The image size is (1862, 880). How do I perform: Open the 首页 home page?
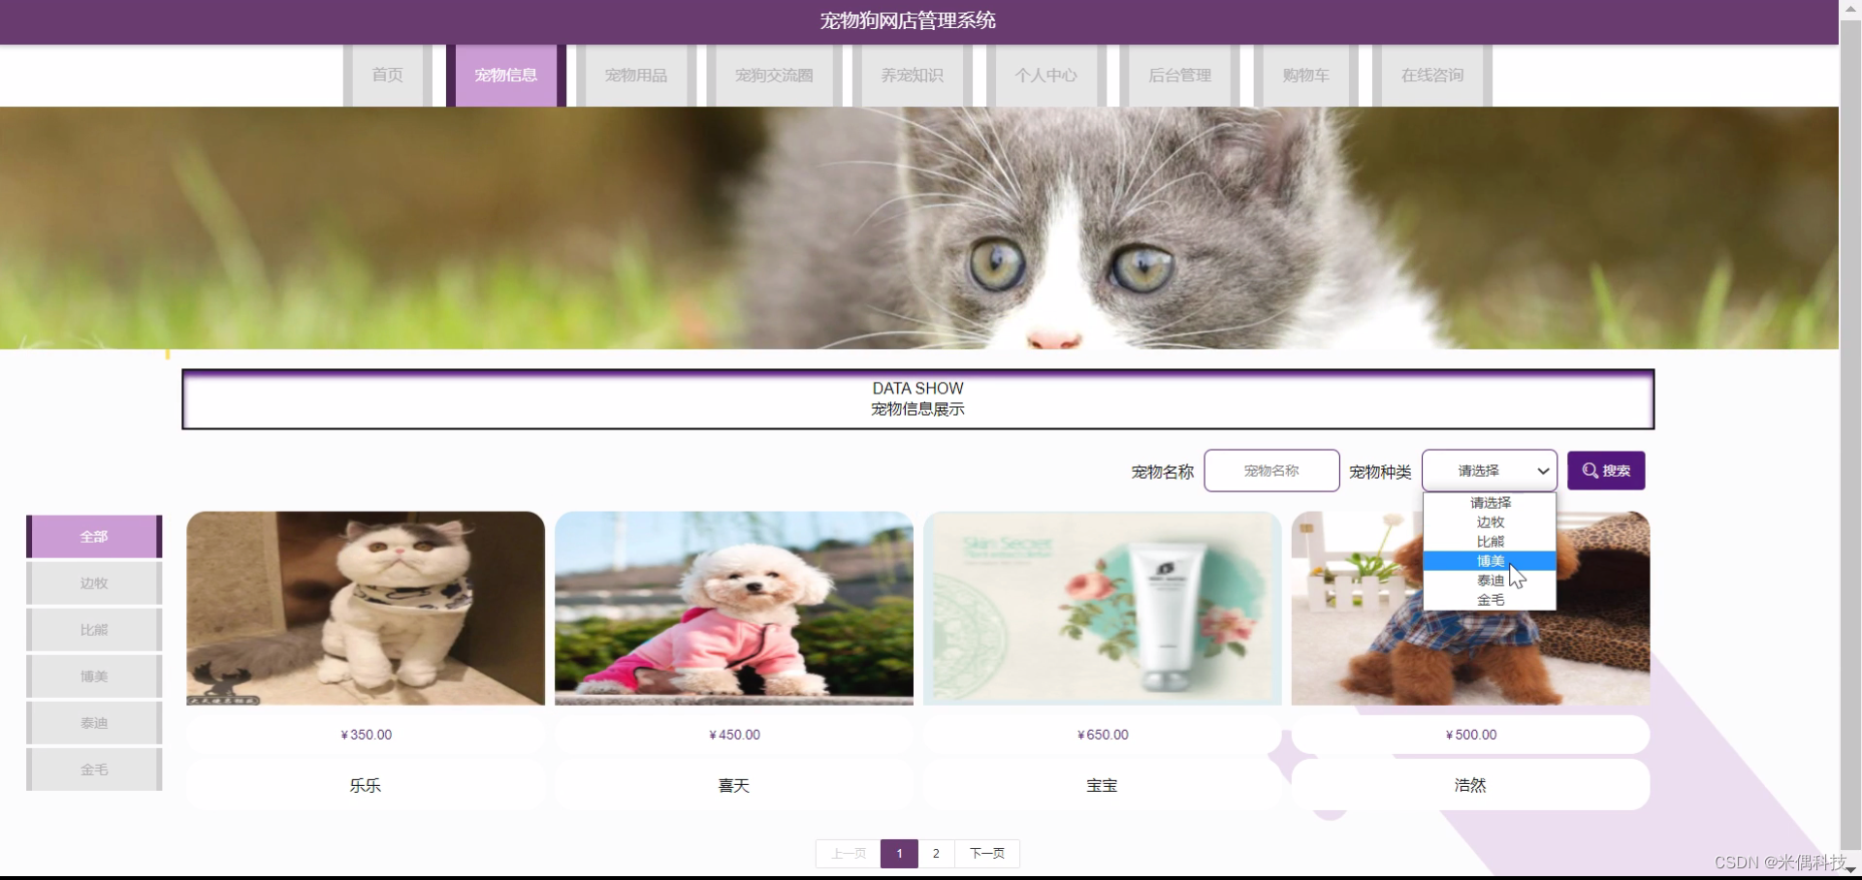[386, 75]
